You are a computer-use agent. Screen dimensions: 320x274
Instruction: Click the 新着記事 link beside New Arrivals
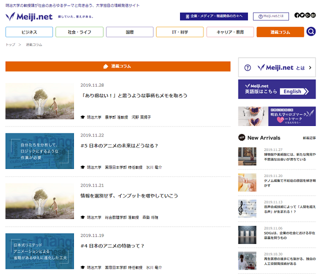pos(309,138)
